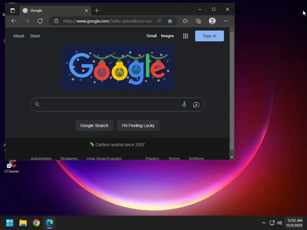
Task: Open the volume tray icon
Action: (279, 223)
